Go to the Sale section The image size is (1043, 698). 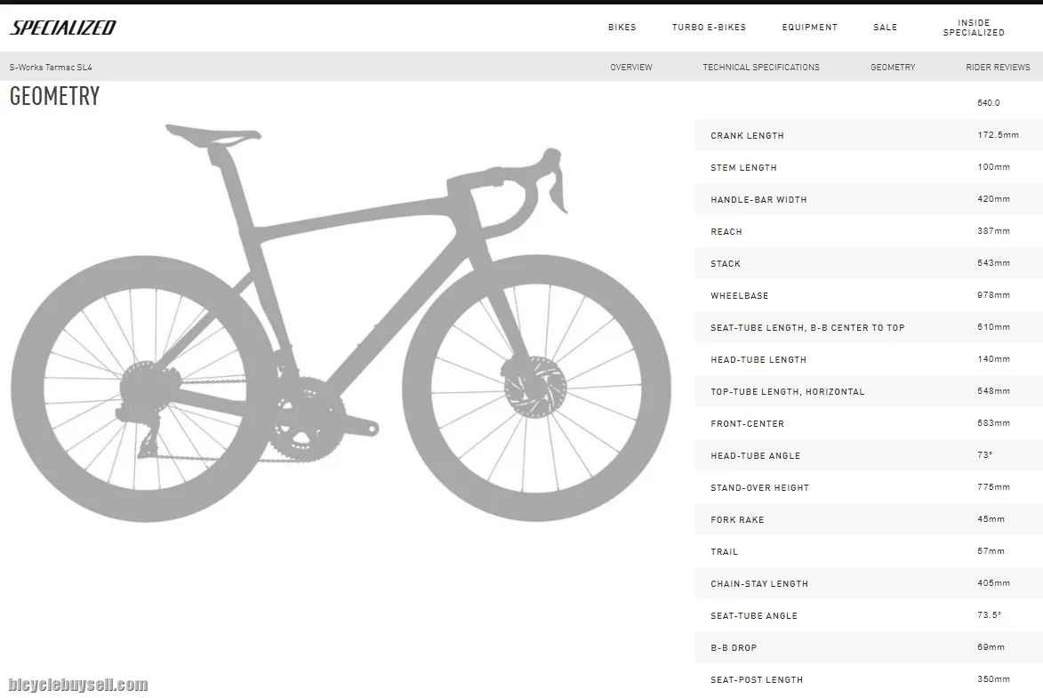885,28
